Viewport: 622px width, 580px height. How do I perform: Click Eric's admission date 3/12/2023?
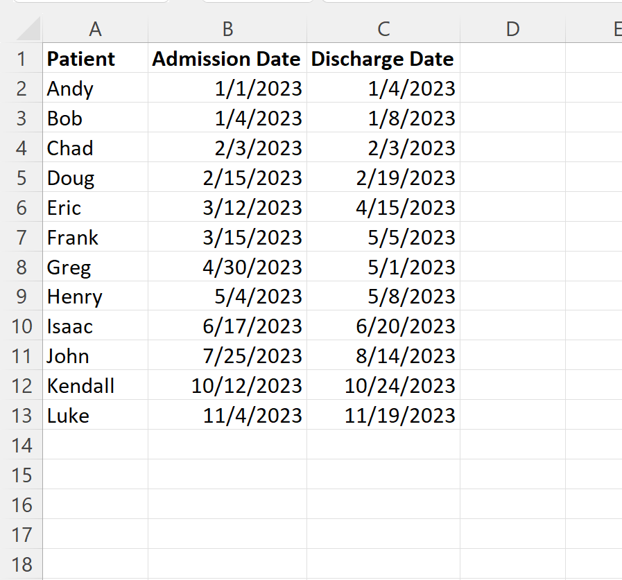coord(227,207)
